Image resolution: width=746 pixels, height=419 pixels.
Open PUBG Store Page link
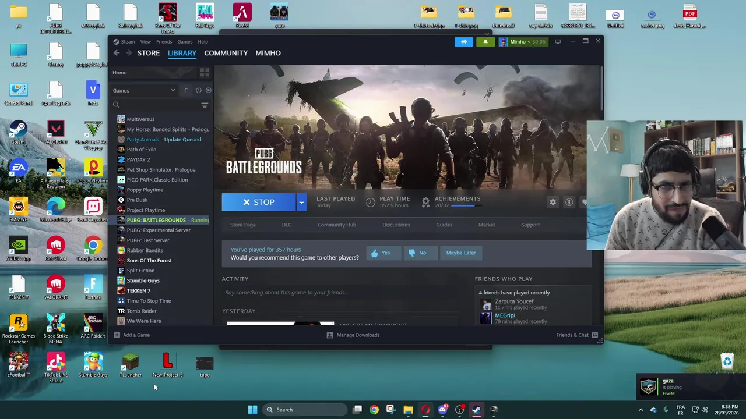tap(243, 225)
